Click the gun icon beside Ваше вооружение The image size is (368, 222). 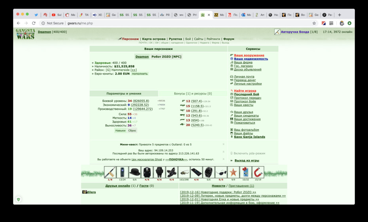(231, 55)
